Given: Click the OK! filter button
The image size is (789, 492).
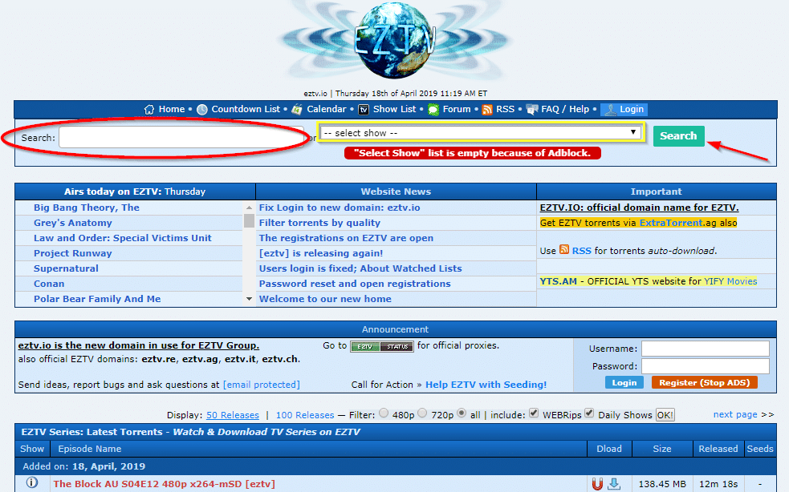Looking at the screenshot, I should coord(665,415).
